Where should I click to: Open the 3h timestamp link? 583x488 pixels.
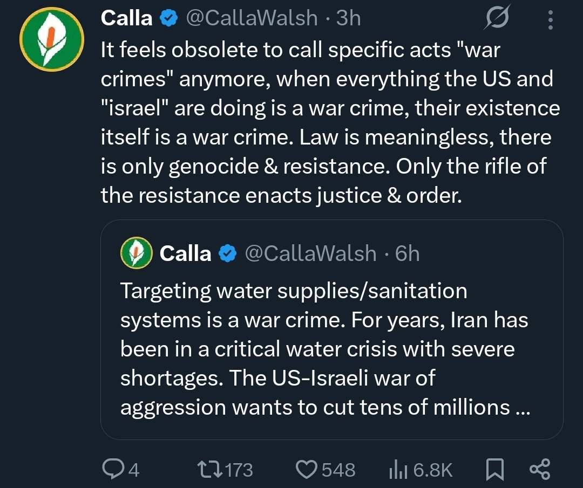click(x=348, y=18)
